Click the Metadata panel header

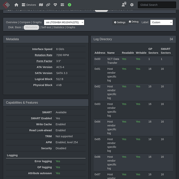[x=46, y=39]
